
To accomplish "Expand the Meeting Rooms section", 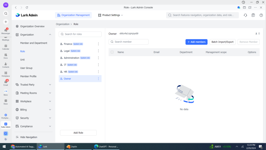I will click(50, 93).
